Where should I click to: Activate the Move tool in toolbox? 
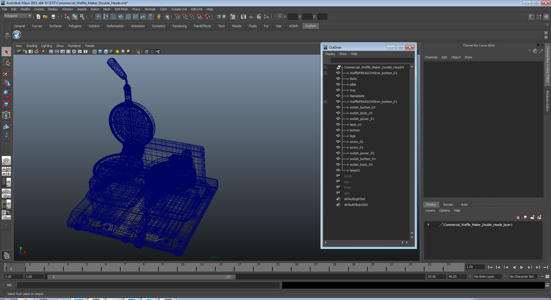tap(6, 84)
